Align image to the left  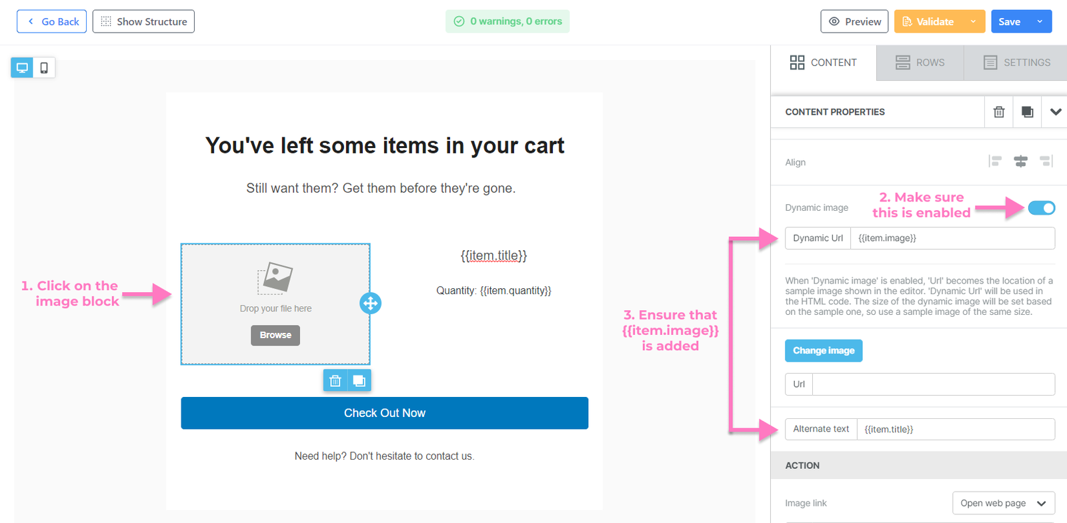click(996, 161)
